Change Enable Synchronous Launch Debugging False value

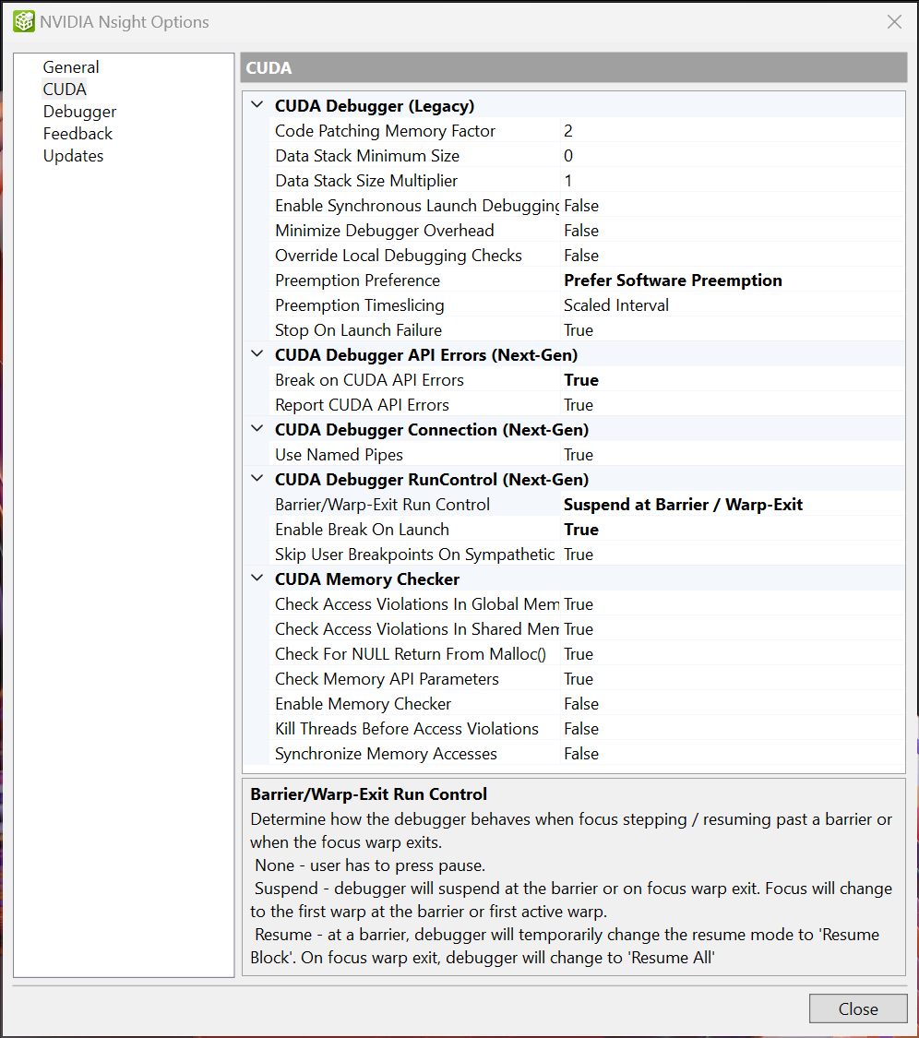point(732,206)
